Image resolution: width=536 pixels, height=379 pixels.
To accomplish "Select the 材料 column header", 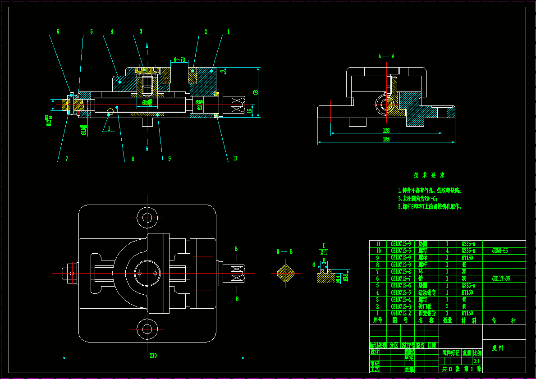I will tap(469, 320).
